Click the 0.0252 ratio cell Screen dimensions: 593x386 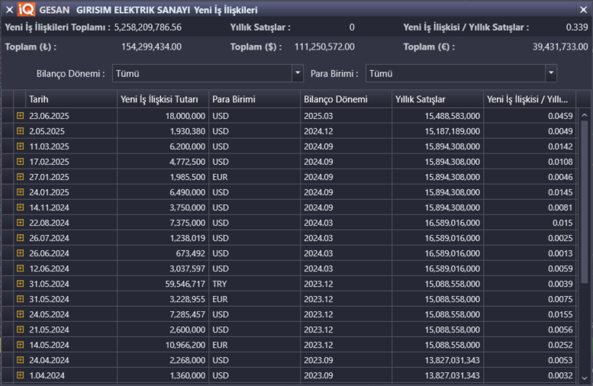pyautogui.click(x=530, y=345)
